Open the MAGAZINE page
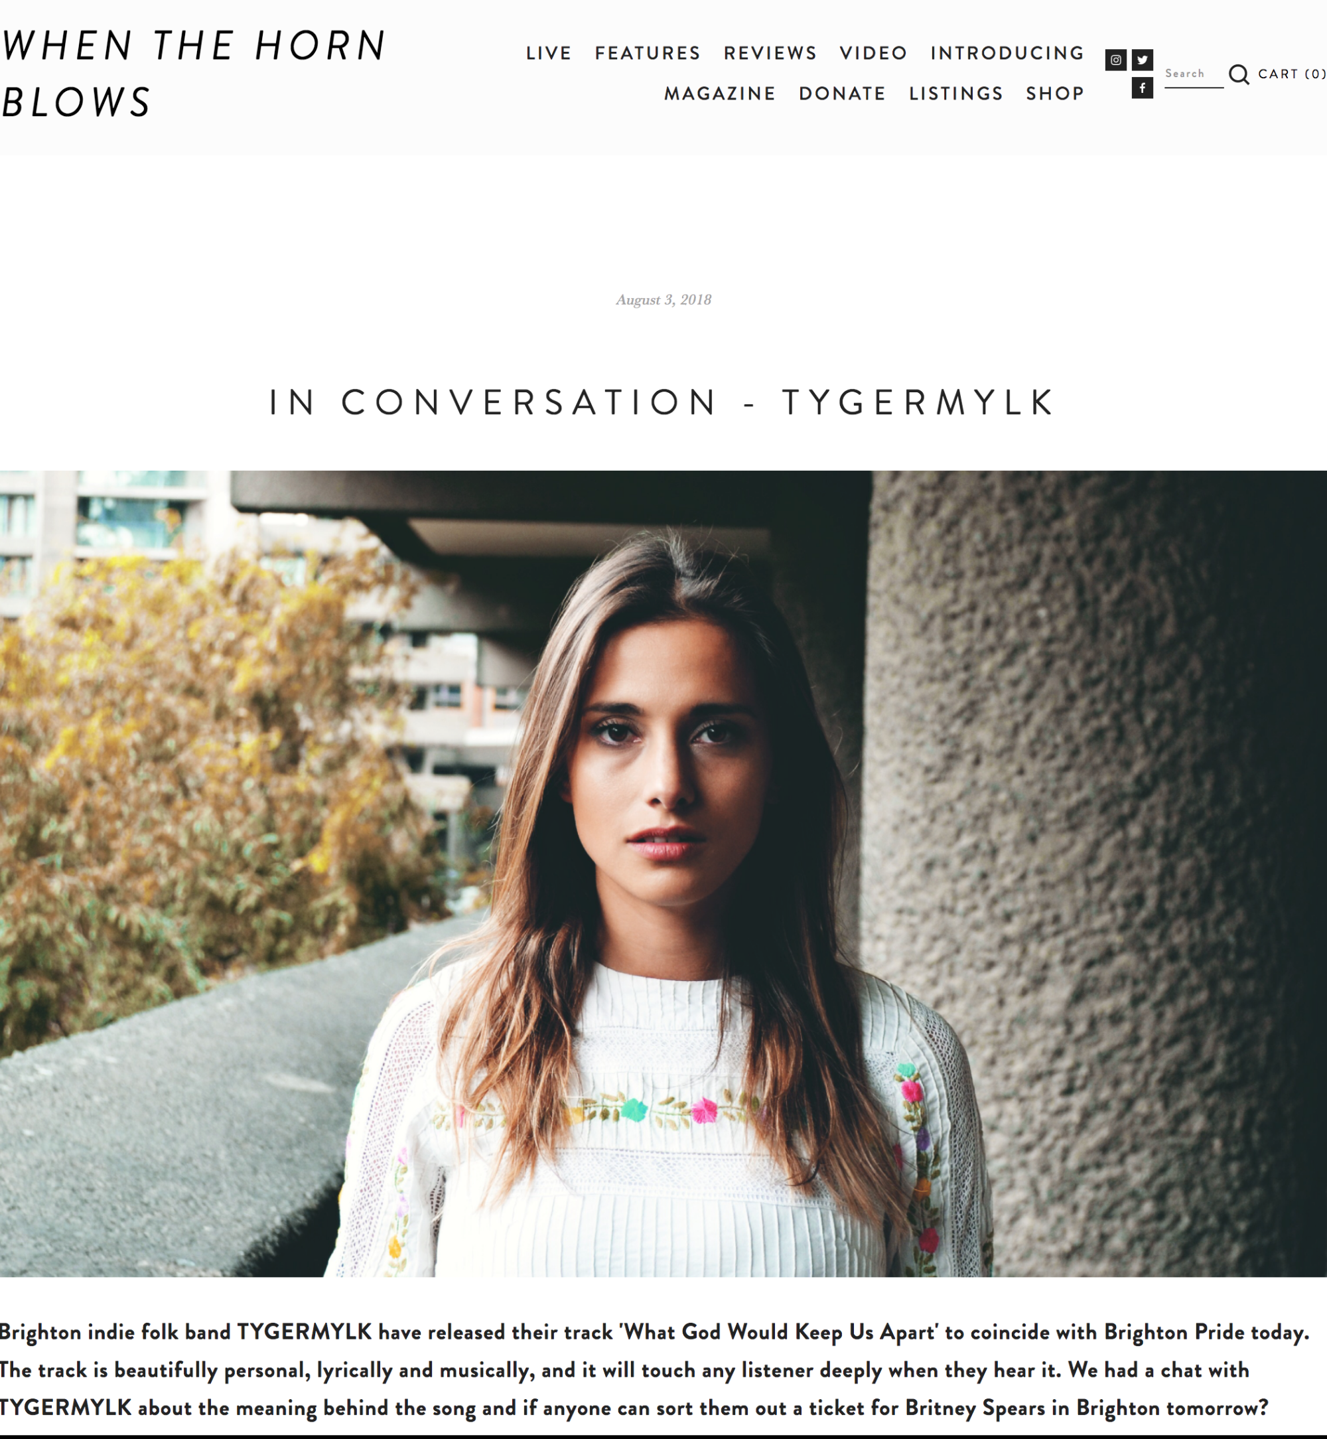 pyautogui.click(x=720, y=94)
